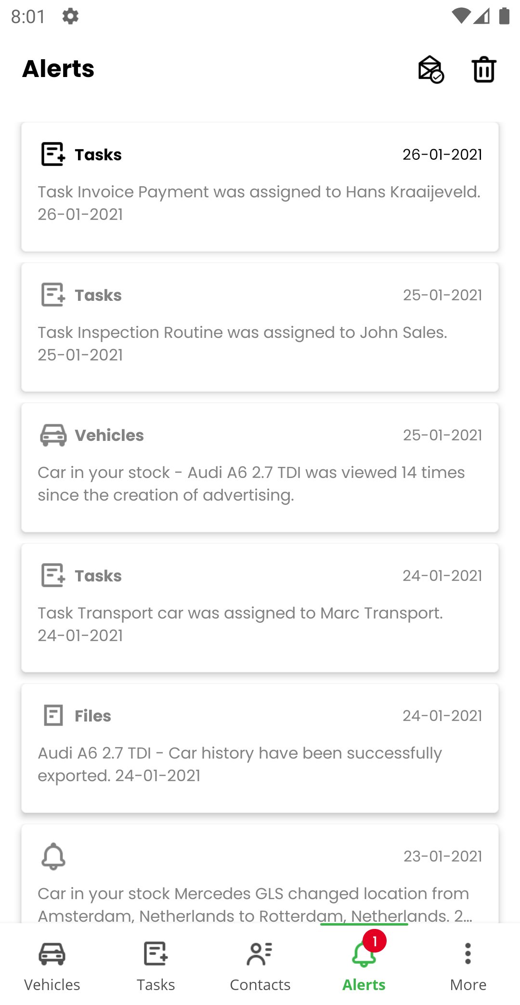Image resolution: width=520 pixels, height=1005 pixels.
Task: Open the Transport car Marc Transport alert
Action: coord(260,608)
